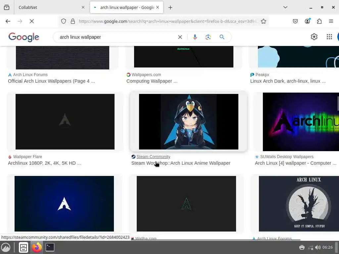The width and height of the screenshot is (339, 254).
Task: Search by image with Google Lens
Action: 208,37
